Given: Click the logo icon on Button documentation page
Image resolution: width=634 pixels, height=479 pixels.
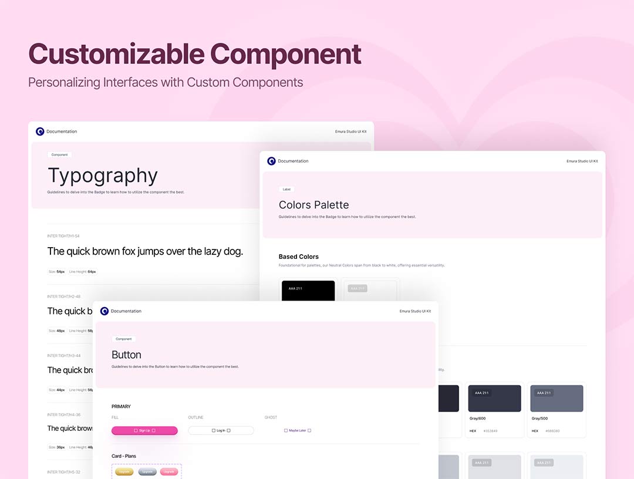Looking at the screenshot, I should point(104,311).
